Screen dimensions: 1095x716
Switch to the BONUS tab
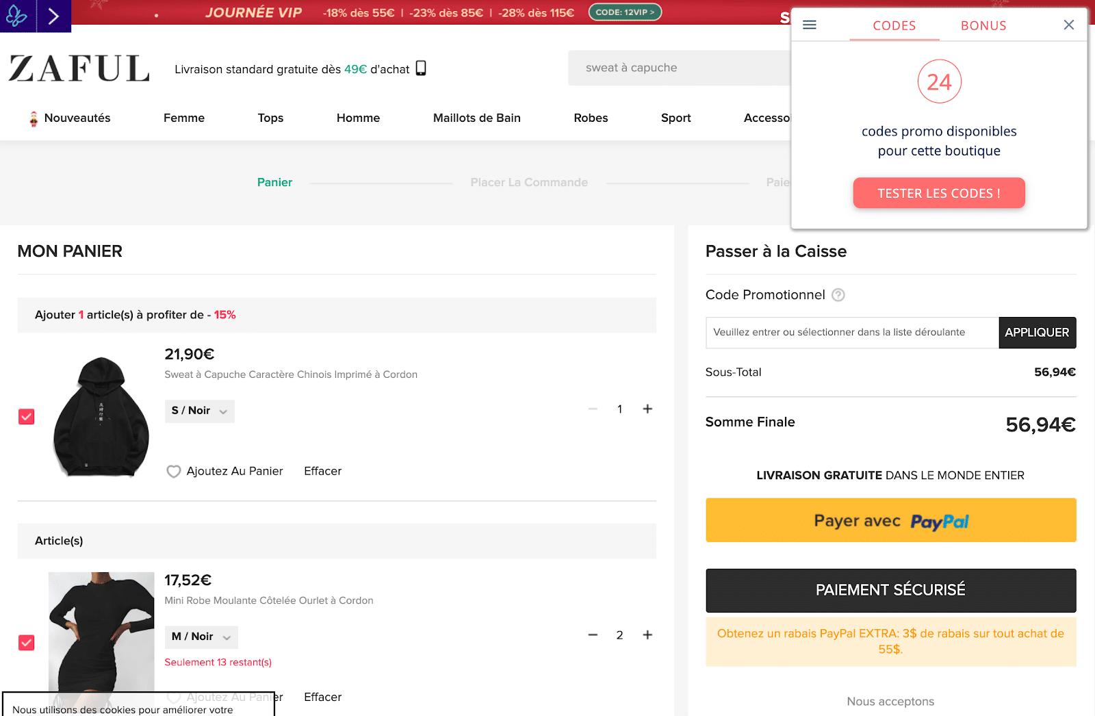coord(983,25)
